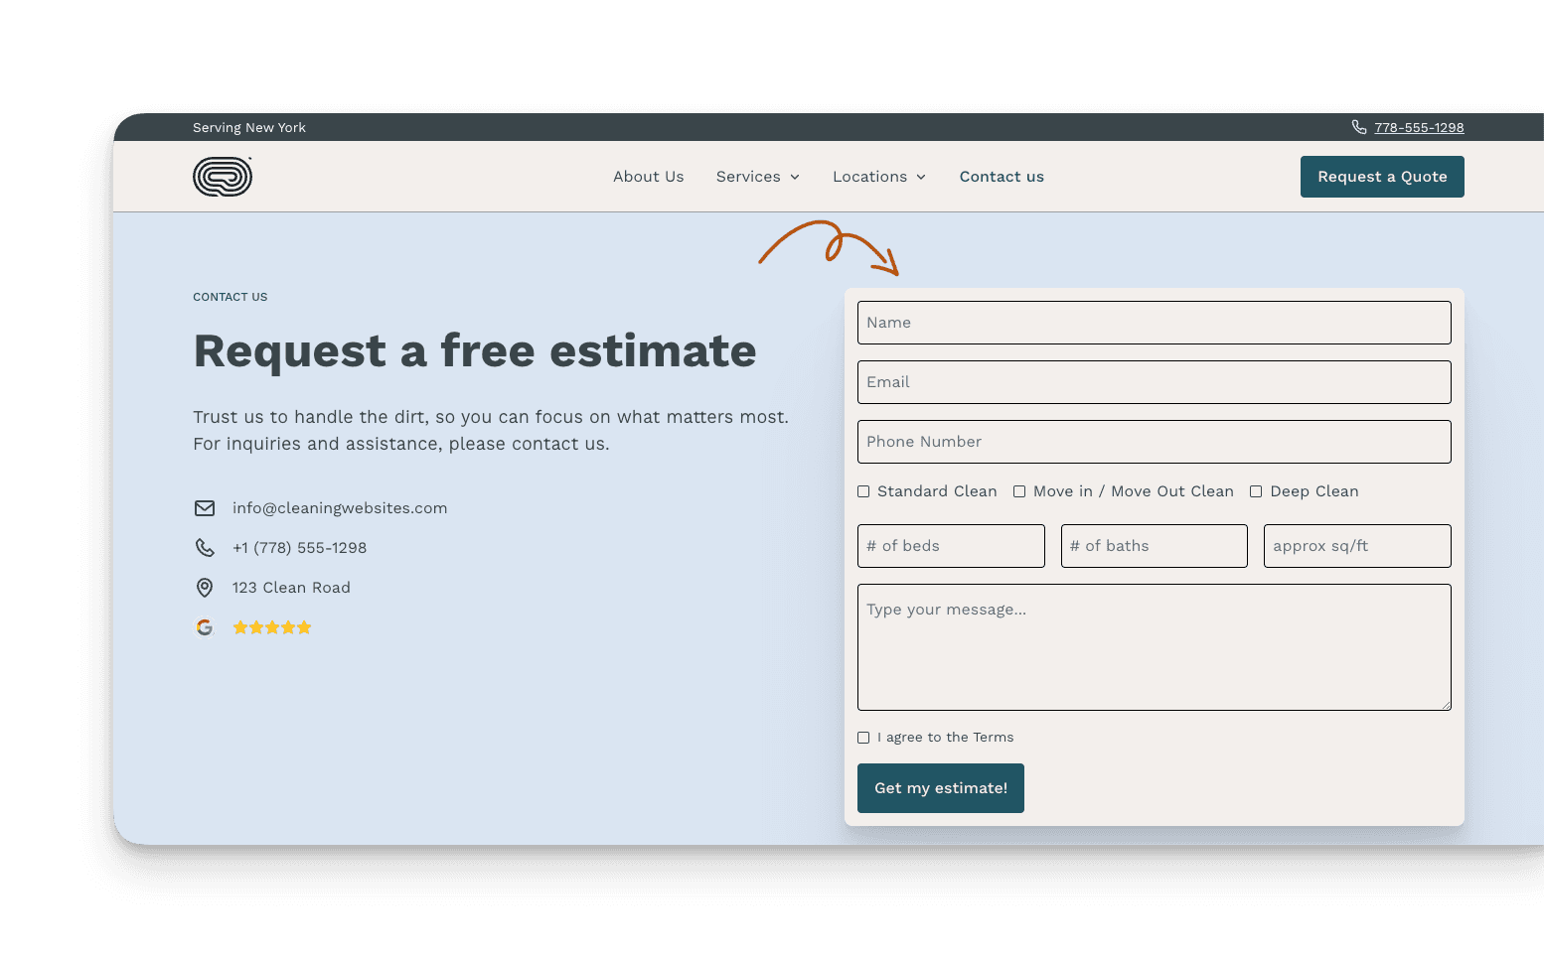Click the message textarea resize handle
This screenshot has width=1544, height=958.
point(1446,705)
